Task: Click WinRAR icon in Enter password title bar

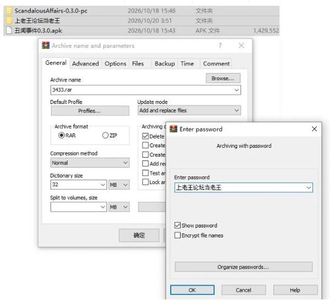Action: click(173, 129)
